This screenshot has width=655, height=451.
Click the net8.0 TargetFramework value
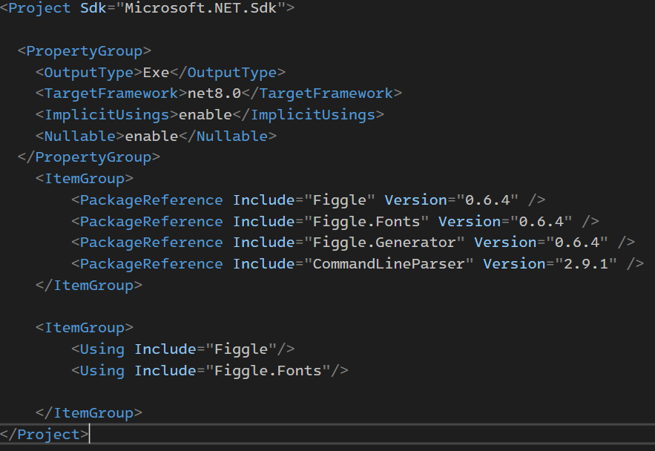tap(214, 93)
